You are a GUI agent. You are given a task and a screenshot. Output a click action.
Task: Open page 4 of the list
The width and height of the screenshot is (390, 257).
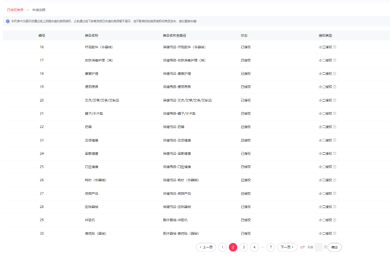click(254, 247)
